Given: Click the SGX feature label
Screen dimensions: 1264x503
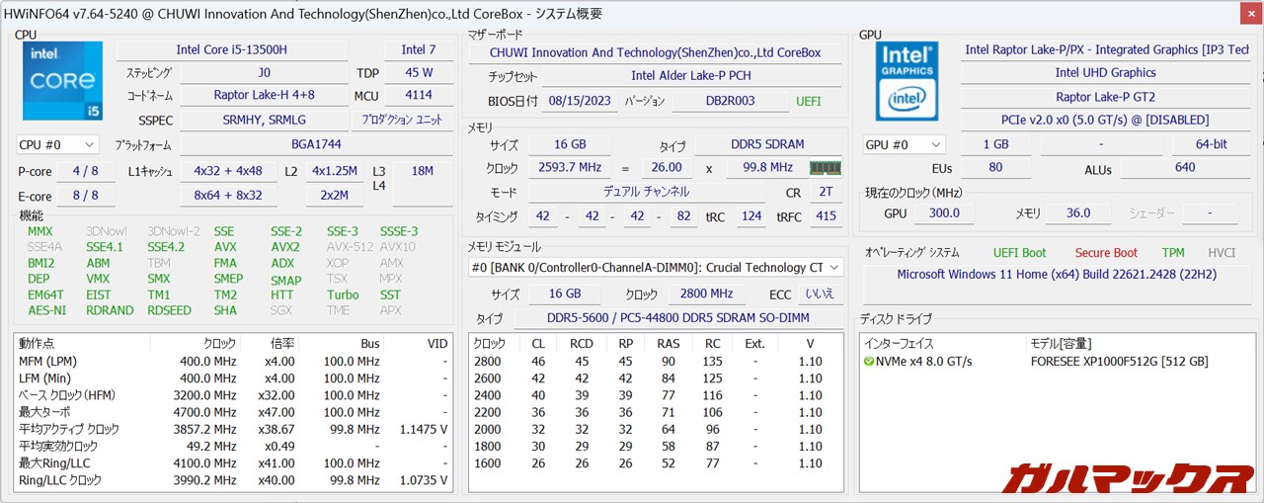Looking at the screenshot, I should (282, 310).
